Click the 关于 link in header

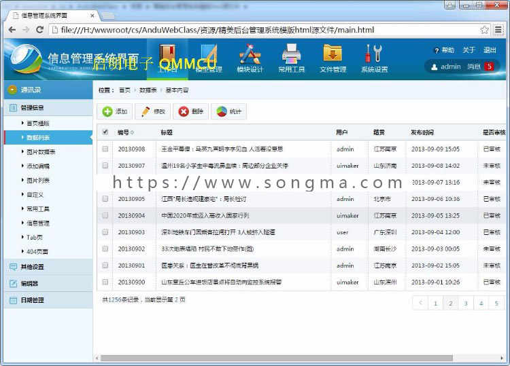(469, 50)
